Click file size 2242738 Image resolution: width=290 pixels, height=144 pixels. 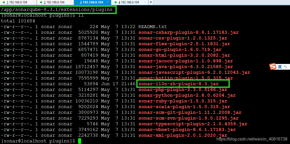click(x=88, y=135)
